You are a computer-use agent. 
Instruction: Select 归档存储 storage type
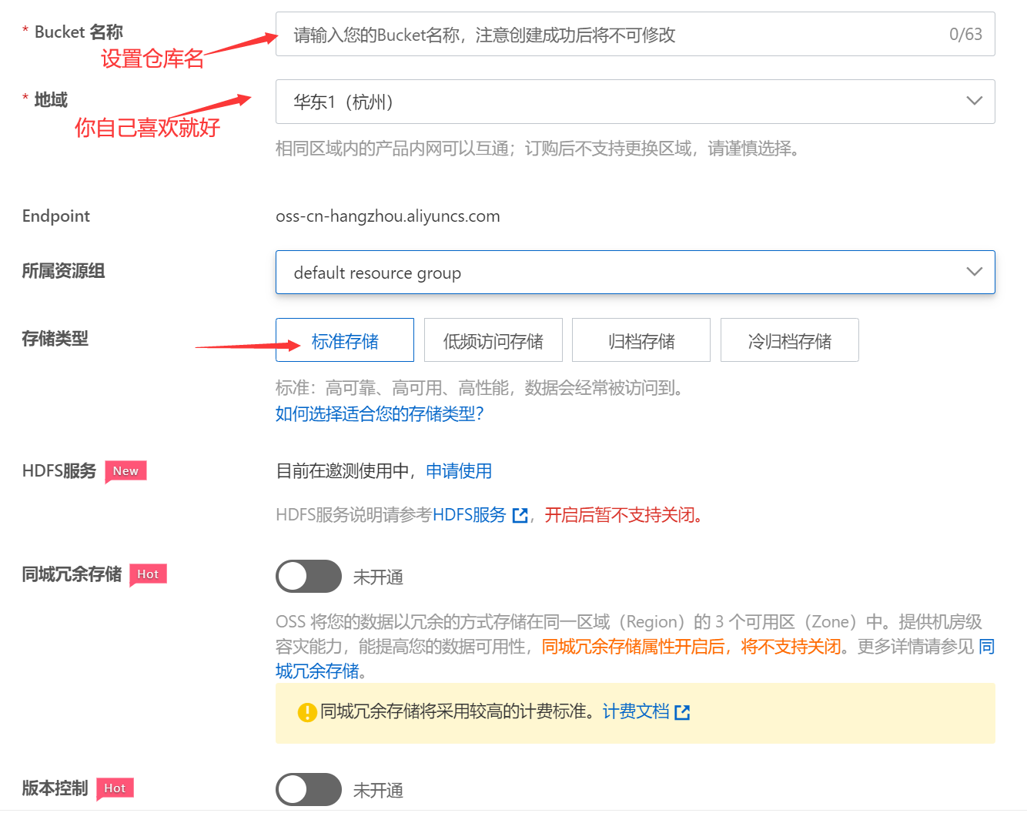pos(641,340)
